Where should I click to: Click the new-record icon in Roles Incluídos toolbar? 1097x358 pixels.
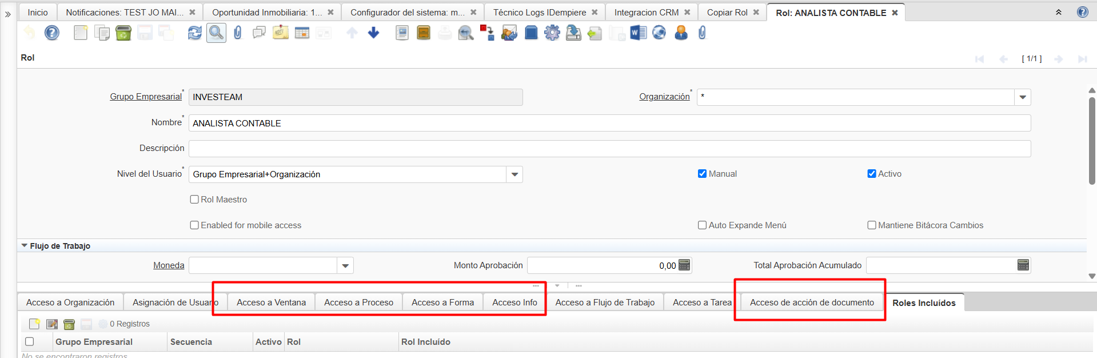[x=34, y=324]
